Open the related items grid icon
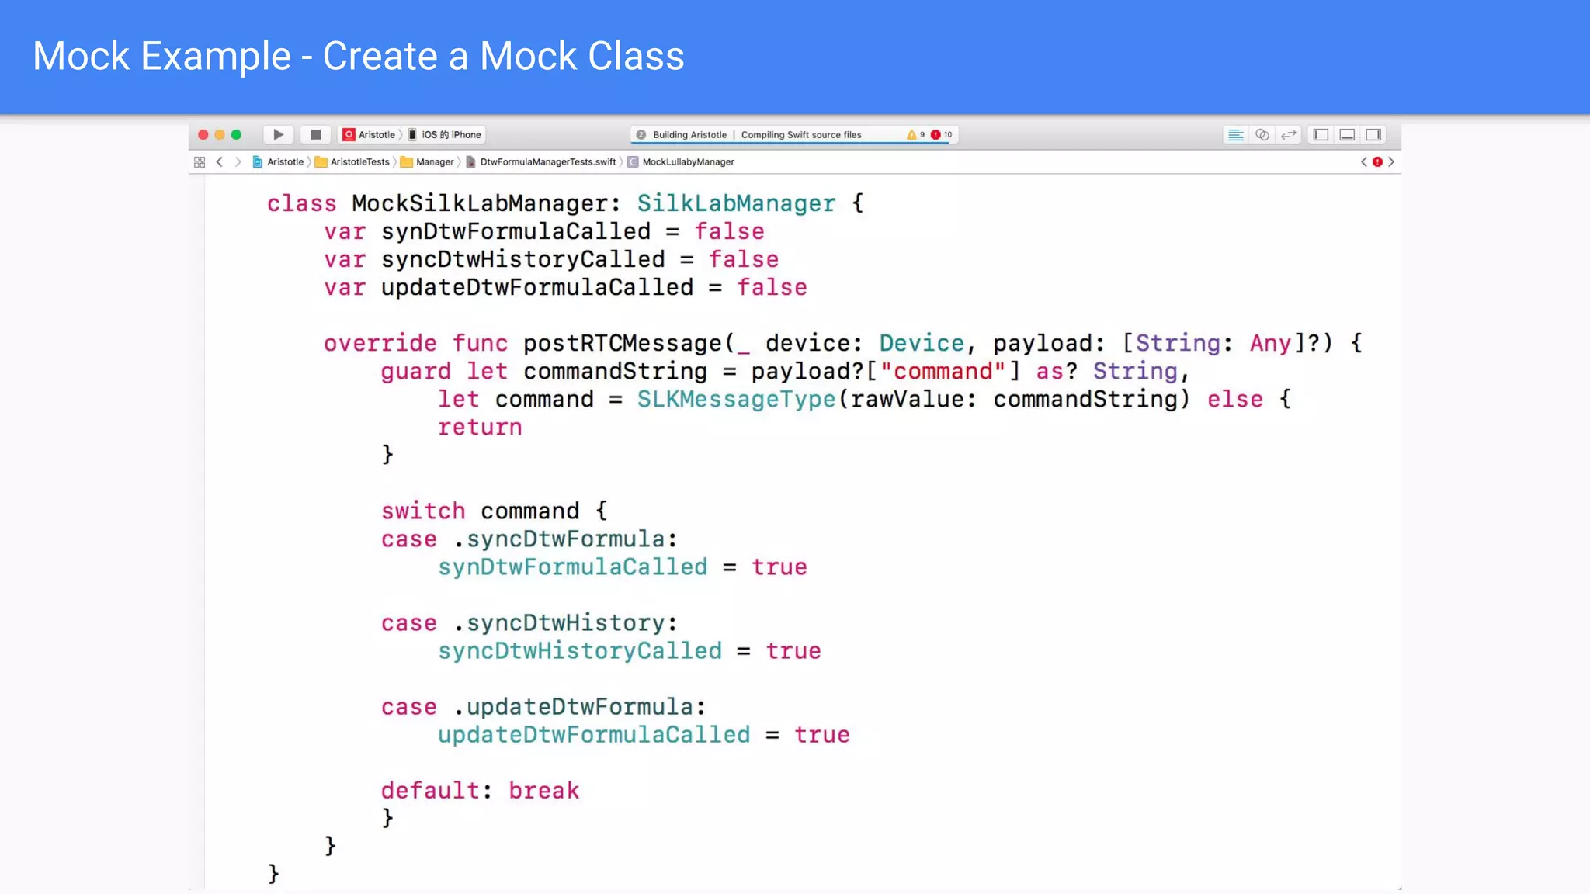This screenshot has height=894, width=1590. (x=200, y=162)
